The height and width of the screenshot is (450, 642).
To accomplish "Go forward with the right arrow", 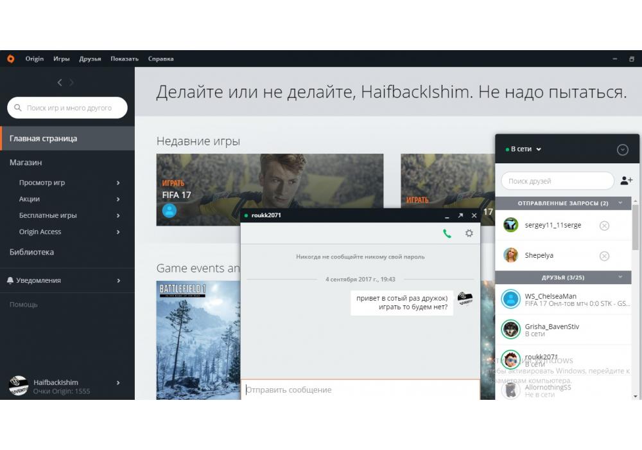I will pyautogui.click(x=72, y=82).
